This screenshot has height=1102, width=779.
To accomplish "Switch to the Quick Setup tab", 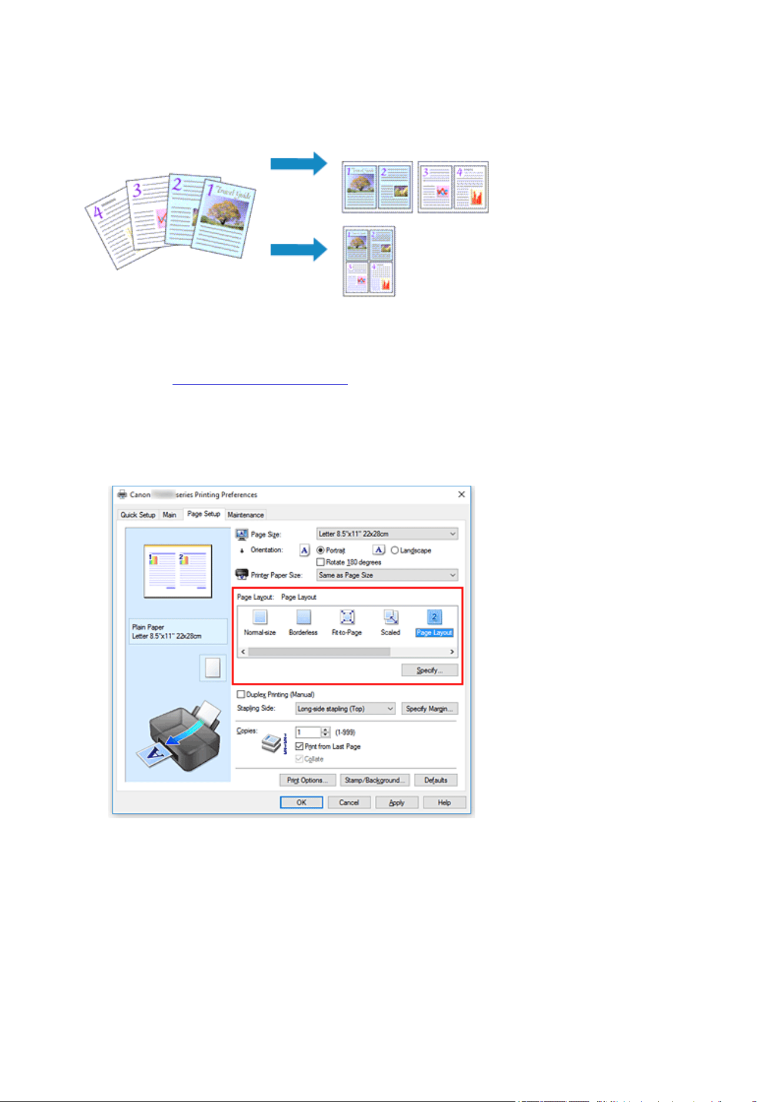I will [138, 515].
